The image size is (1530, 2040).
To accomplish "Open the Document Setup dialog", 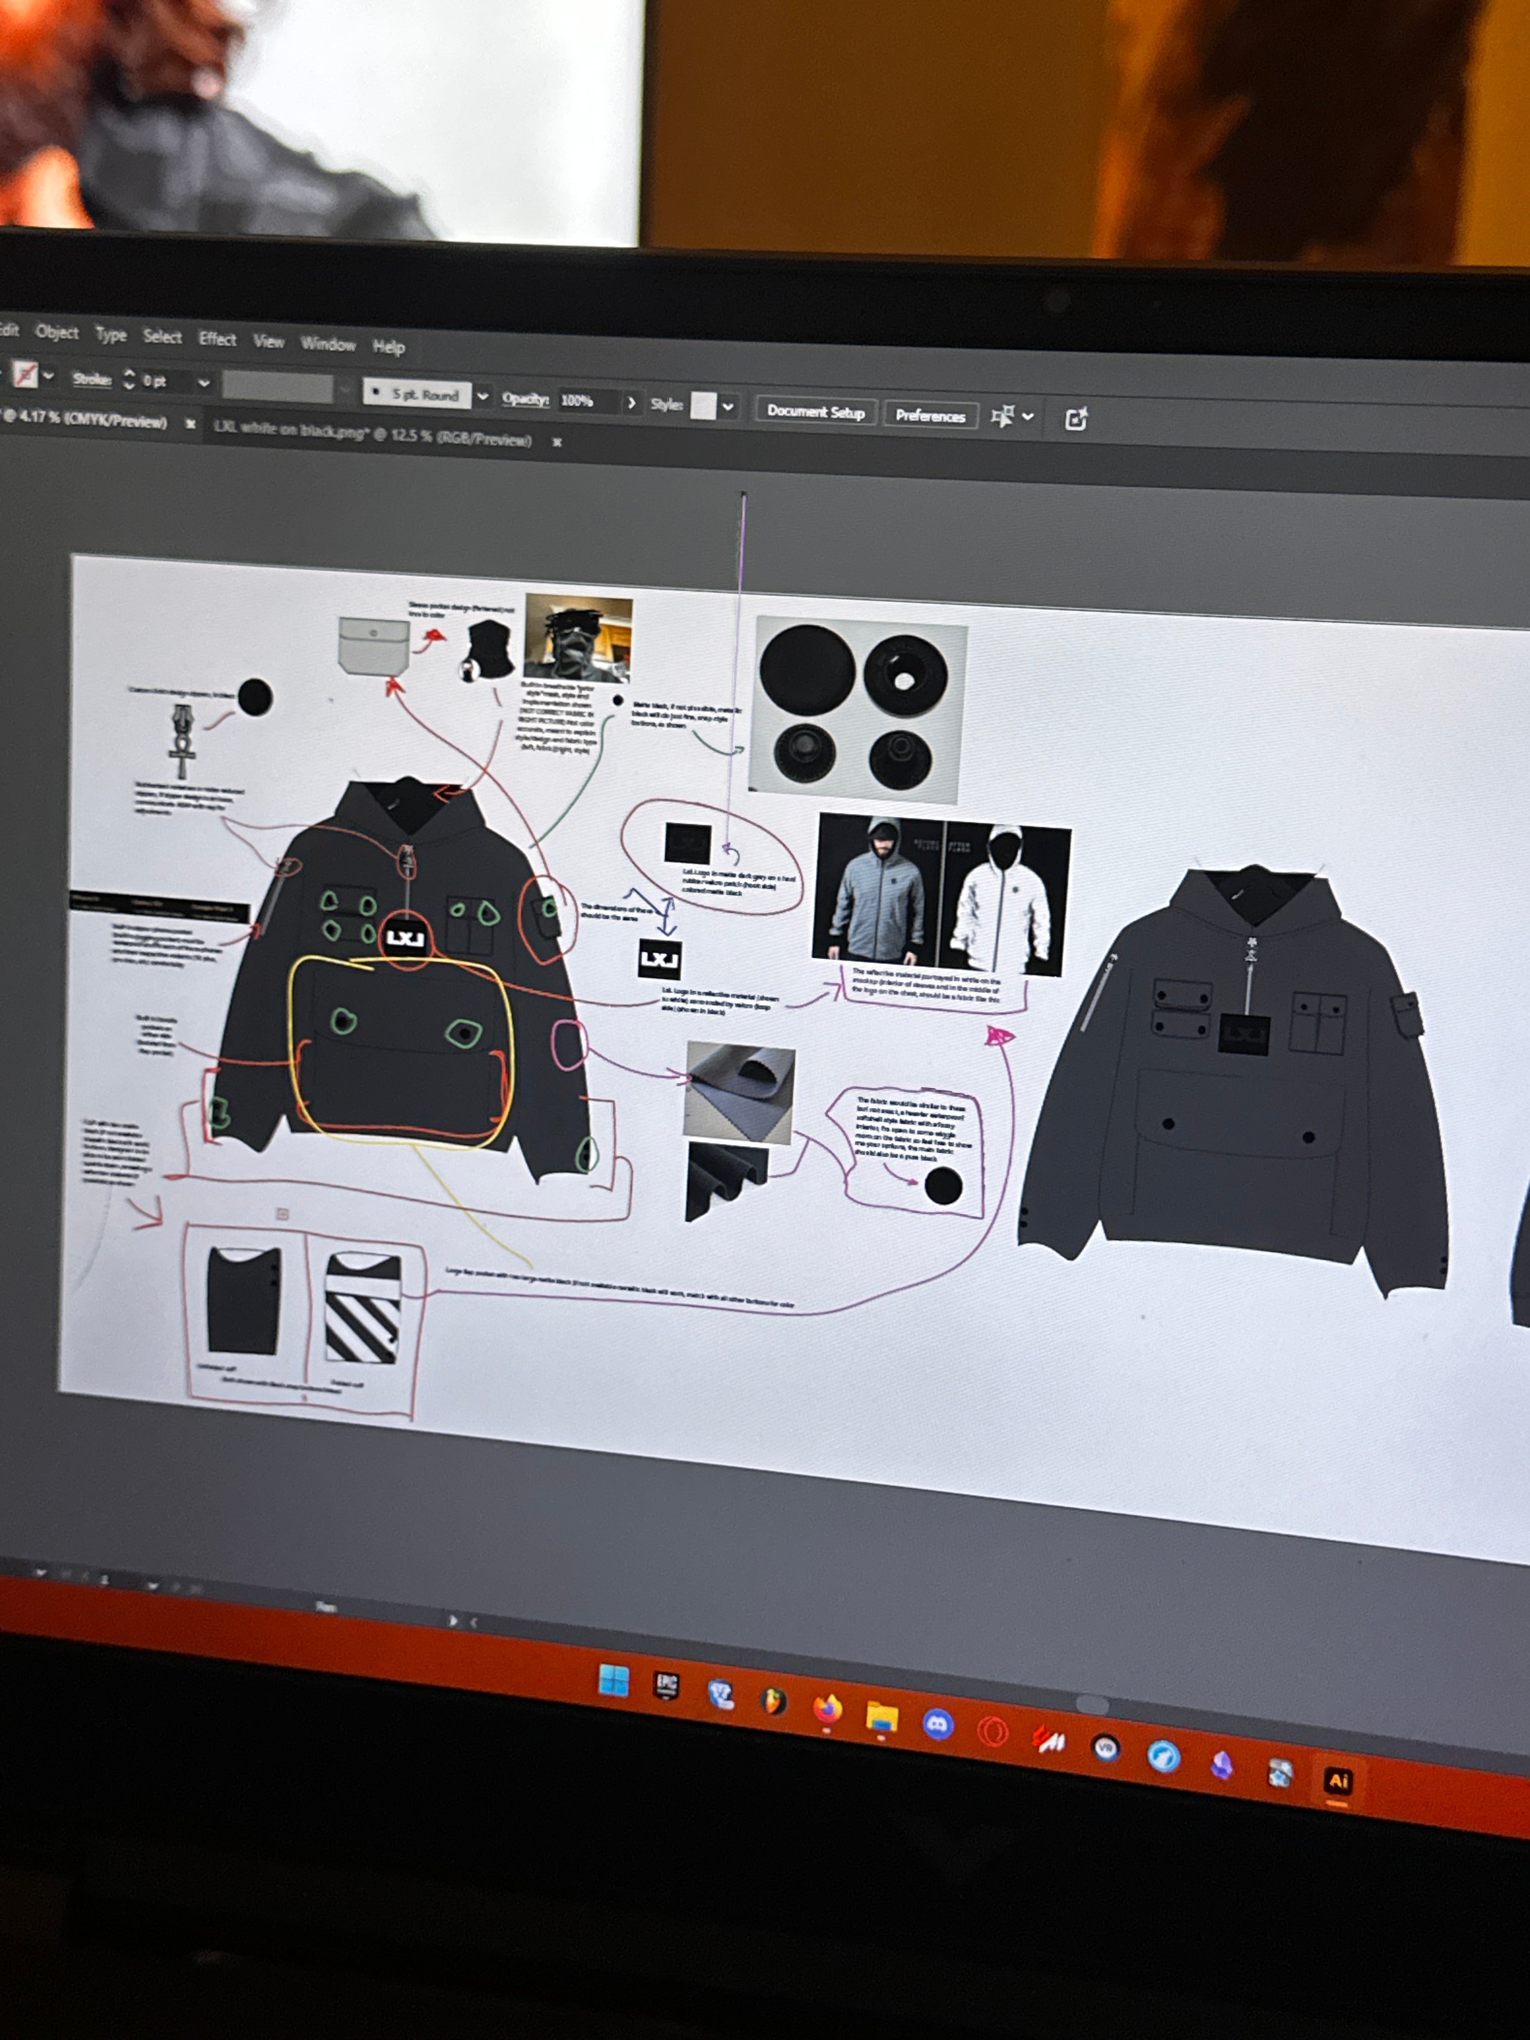I will point(815,411).
